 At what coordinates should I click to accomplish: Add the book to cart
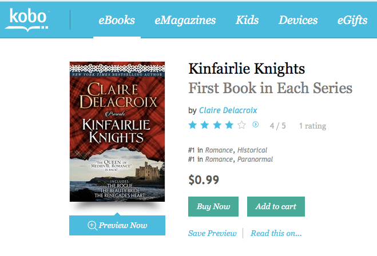(x=276, y=206)
